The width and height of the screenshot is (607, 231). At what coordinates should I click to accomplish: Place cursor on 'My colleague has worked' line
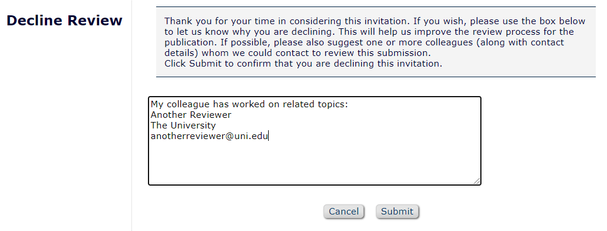coord(249,104)
